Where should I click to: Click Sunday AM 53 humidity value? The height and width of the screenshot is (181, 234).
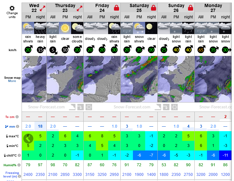[x=164, y=165]
